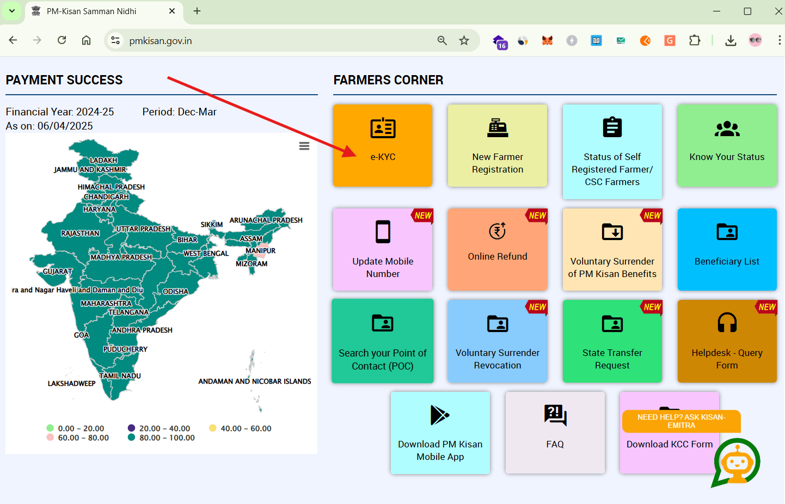The image size is (785, 504).
Task: Open State Transfer Request tile
Action: pos(612,341)
